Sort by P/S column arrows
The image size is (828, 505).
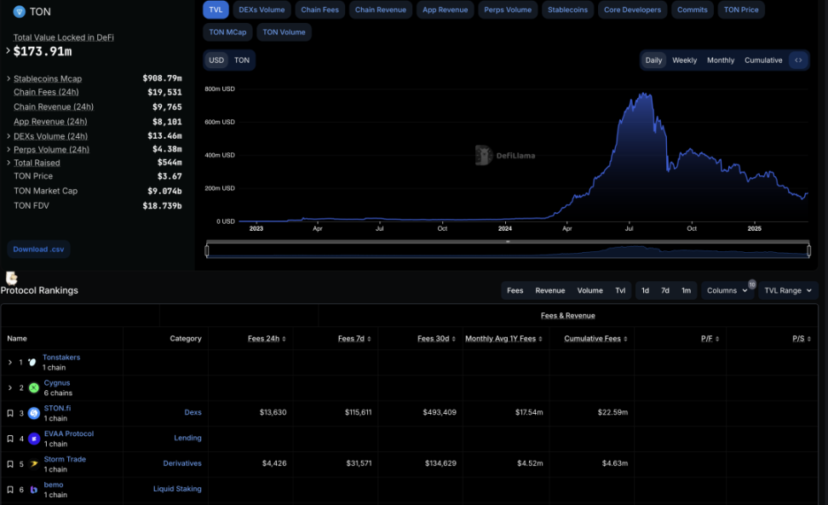(809, 339)
